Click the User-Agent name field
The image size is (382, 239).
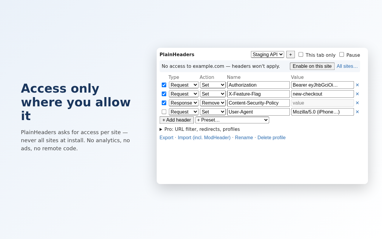[258, 112]
